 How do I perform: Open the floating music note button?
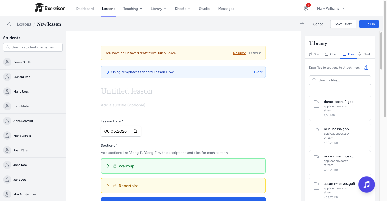[367, 185]
